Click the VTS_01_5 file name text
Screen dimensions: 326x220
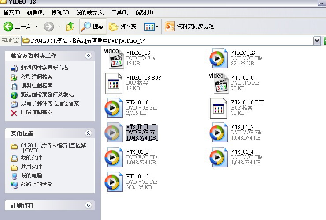[x=137, y=176]
